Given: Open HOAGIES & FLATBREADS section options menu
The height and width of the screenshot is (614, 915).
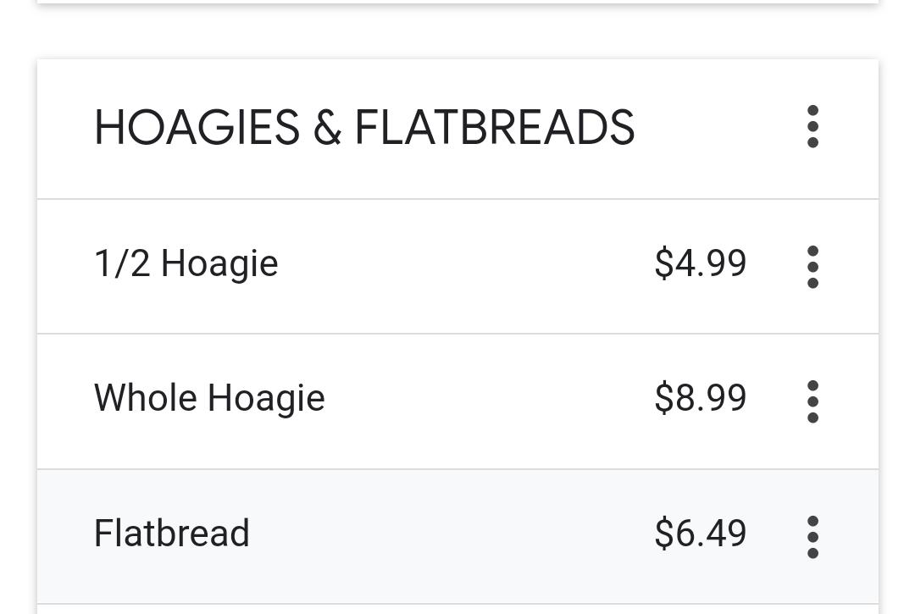Looking at the screenshot, I should click(x=812, y=127).
